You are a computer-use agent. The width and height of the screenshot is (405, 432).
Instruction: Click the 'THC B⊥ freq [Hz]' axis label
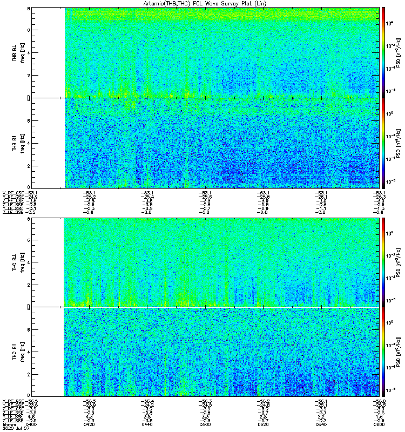click(18, 262)
